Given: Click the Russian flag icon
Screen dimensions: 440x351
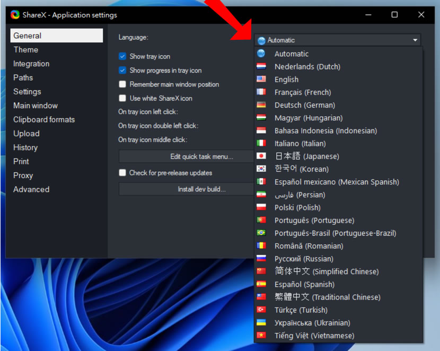Looking at the screenshot, I should pyautogui.click(x=261, y=258).
